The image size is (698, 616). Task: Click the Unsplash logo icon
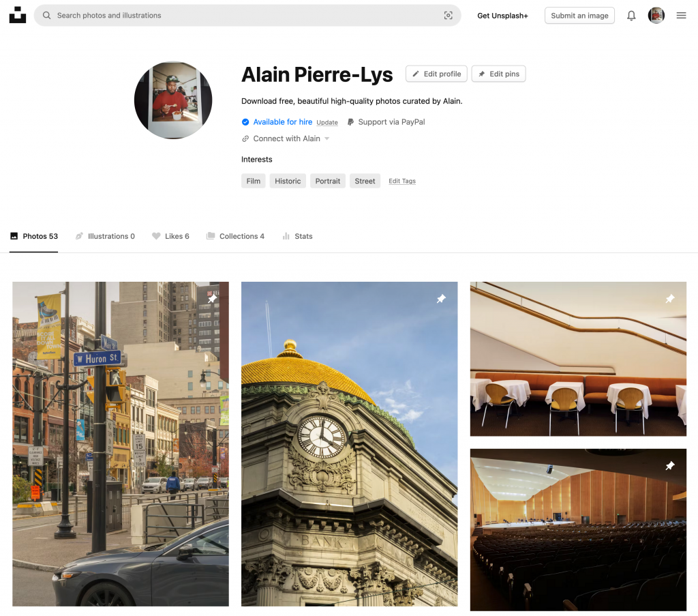(x=18, y=15)
